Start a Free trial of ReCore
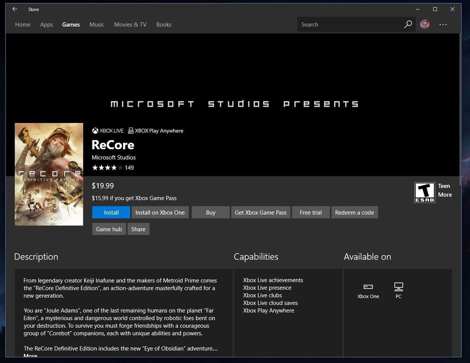Image resolution: width=470 pixels, height=363 pixels. (x=311, y=212)
